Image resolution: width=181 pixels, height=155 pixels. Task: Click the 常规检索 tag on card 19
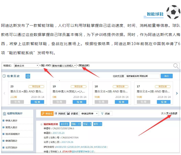[79, 87]
